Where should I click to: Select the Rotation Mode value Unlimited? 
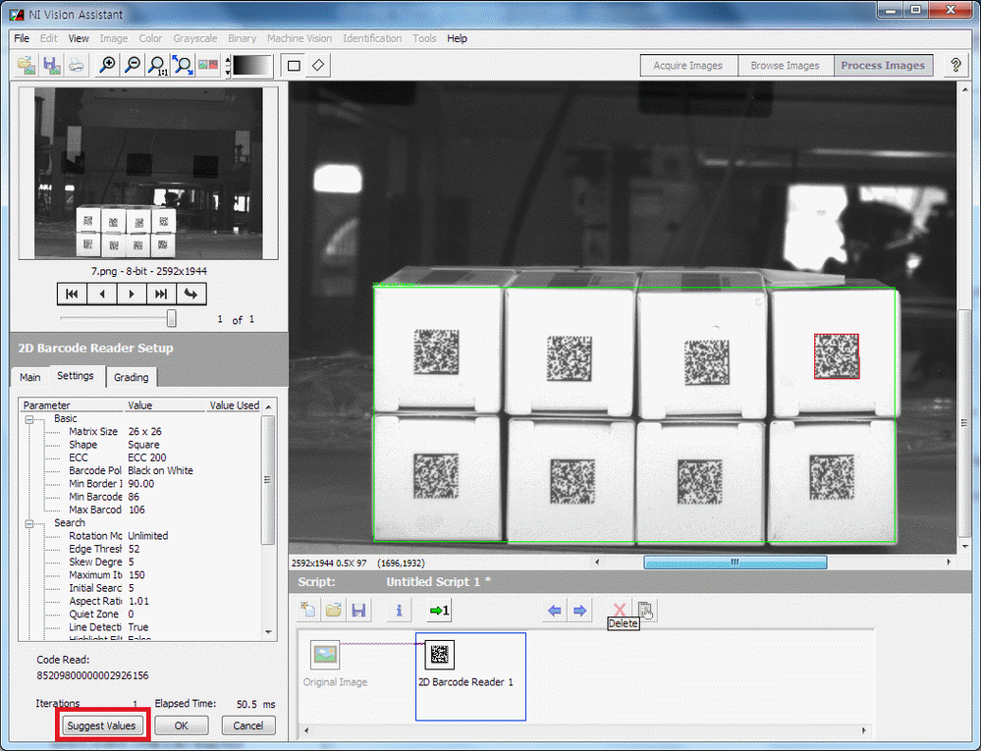147,536
